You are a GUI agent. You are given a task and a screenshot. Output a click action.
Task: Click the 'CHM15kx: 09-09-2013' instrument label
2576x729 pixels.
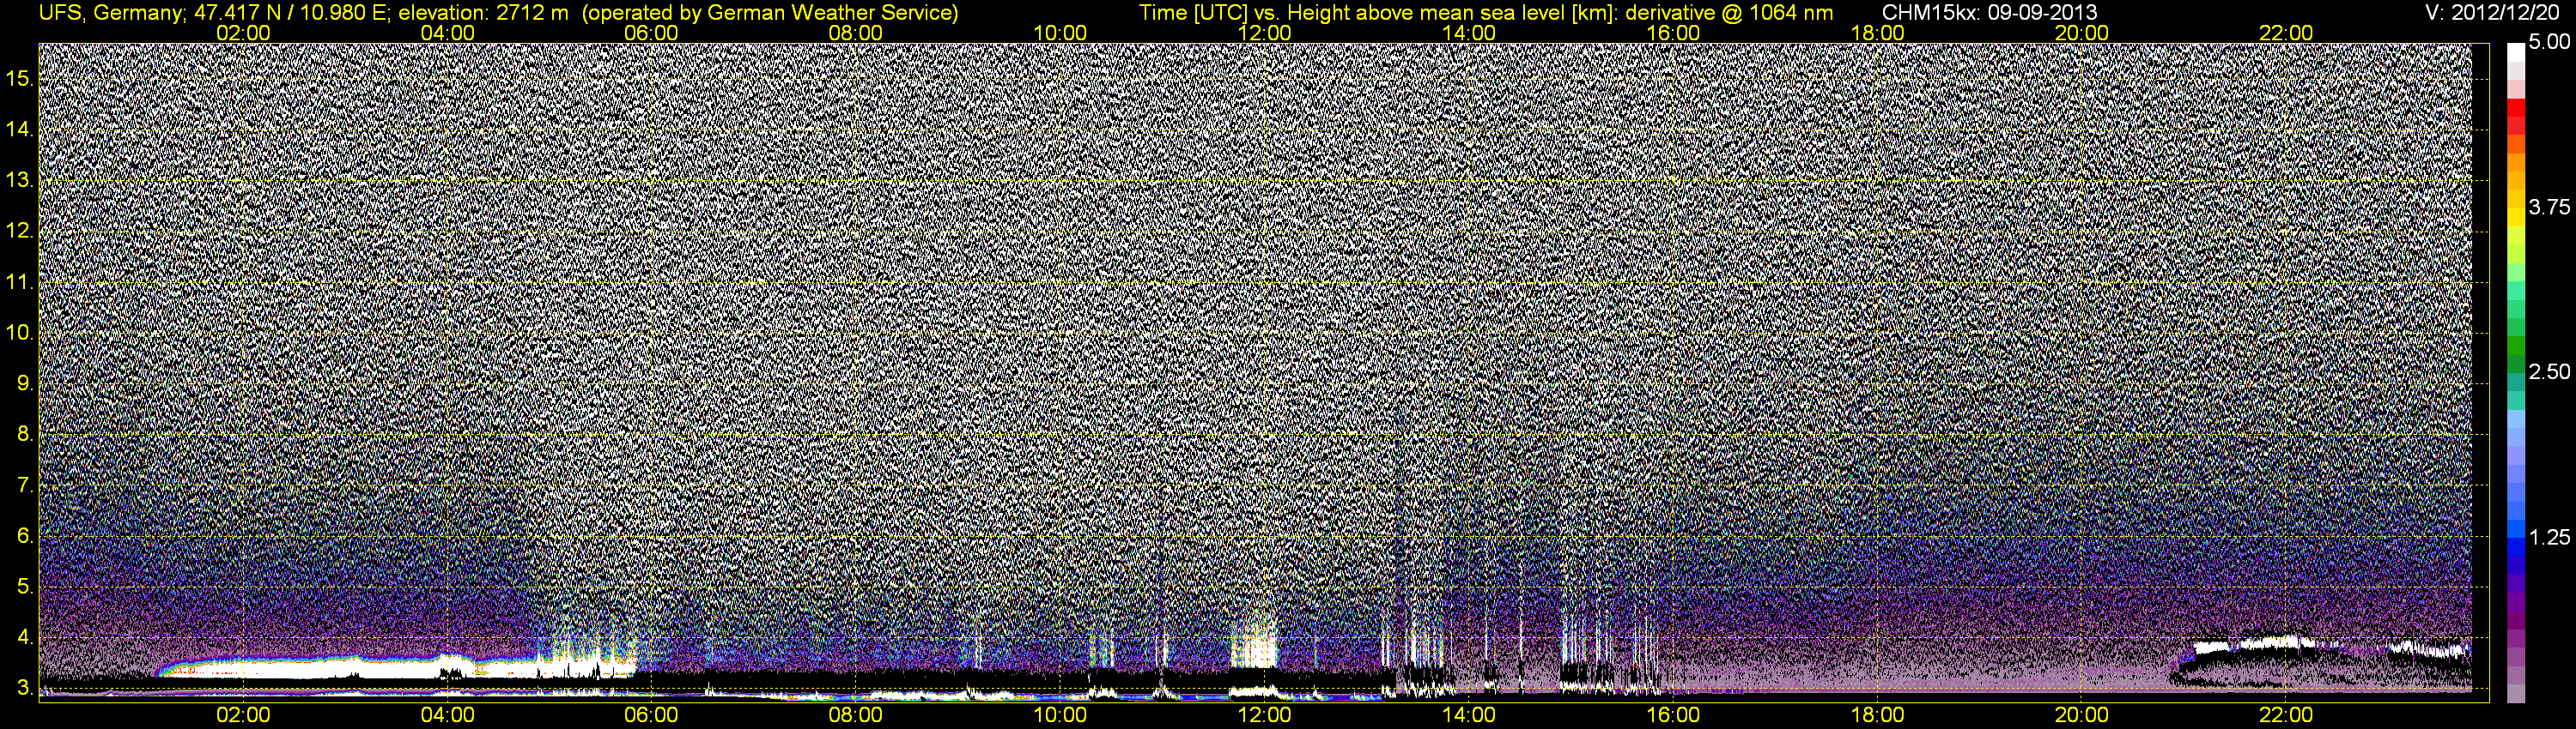[x=1989, y=13]
